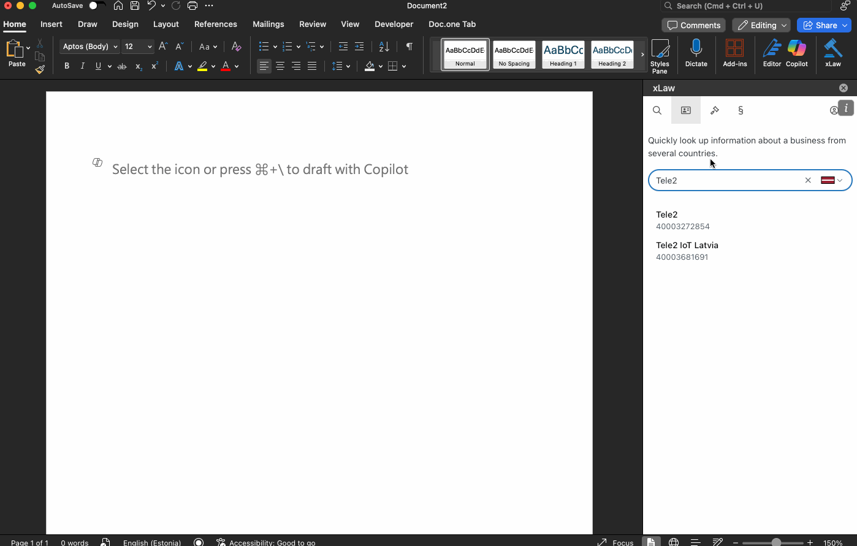Viewport: 857px width, 546px height.
Task: Show or hide paragraph marks
Action: pos(409,47)
